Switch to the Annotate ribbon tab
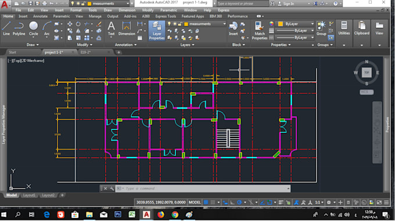The image size is (395, 221). [x=40, y=16]
